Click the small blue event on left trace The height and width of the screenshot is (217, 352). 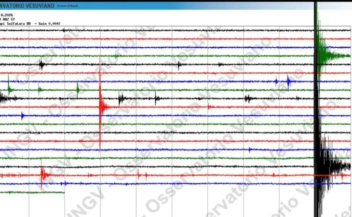pyautogui.click(x=22, y=115)
